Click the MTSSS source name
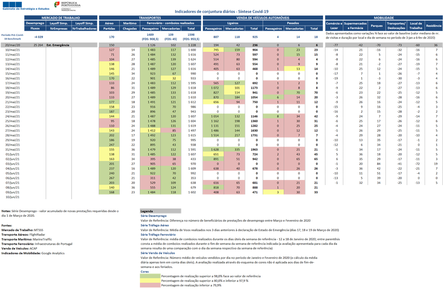The height and width of the screenshot is (289, 443). (x=39, y=230)
